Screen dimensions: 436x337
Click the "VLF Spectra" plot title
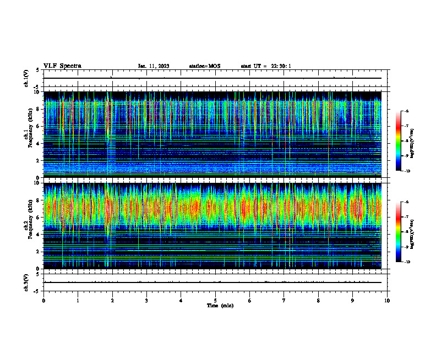tap(62, 66)
